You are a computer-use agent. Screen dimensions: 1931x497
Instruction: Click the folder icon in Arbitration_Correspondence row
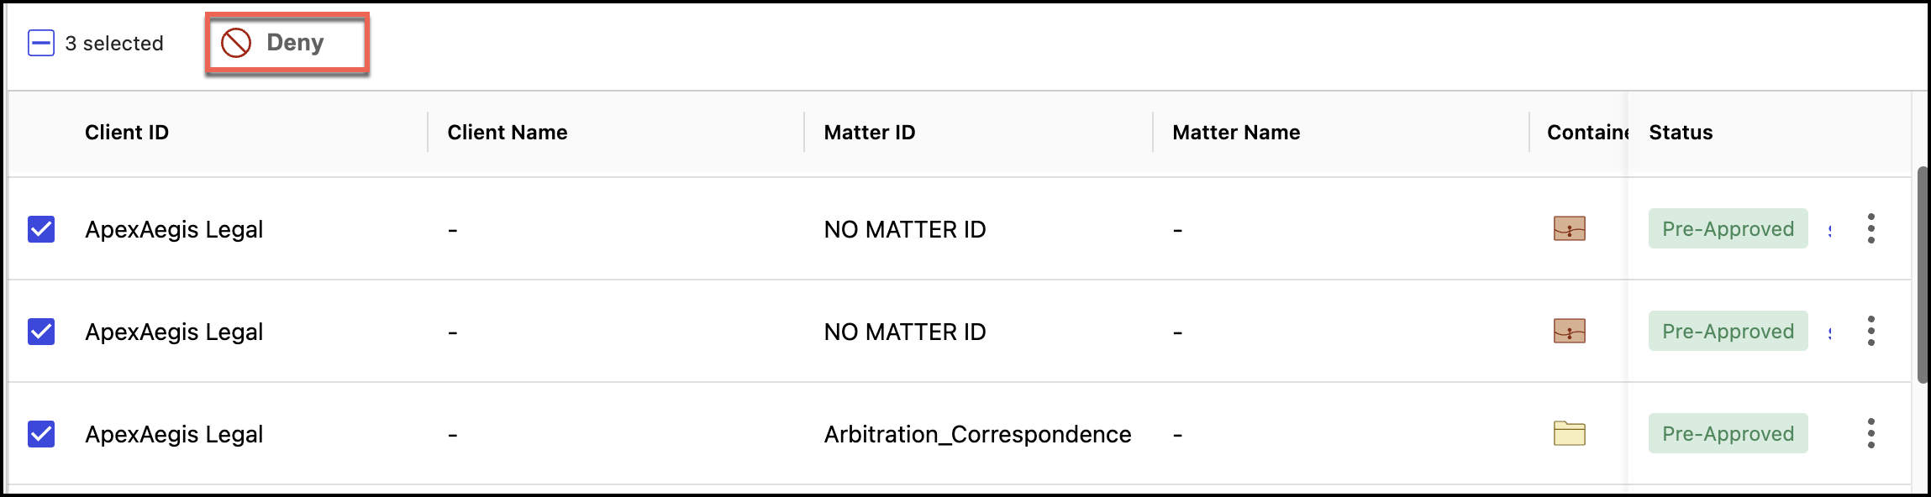1569,434
